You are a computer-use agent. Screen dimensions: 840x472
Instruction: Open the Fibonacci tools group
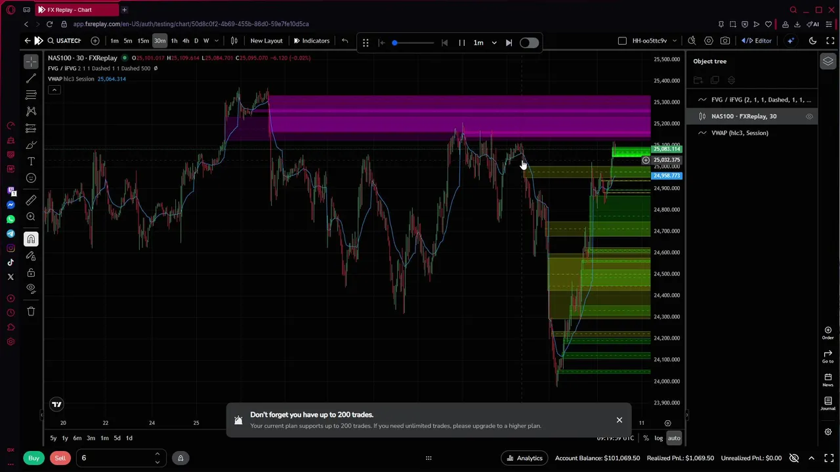(x=31, y=94)
